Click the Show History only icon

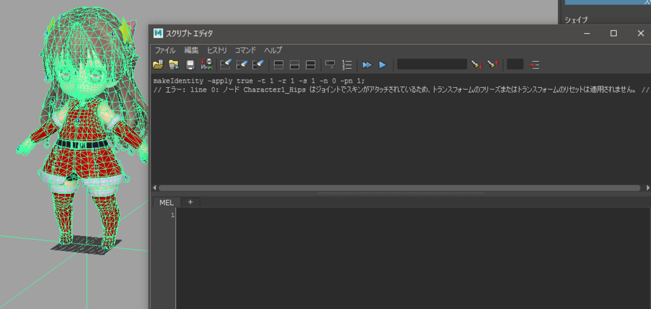pyautogui.click(x=278, y=65)
